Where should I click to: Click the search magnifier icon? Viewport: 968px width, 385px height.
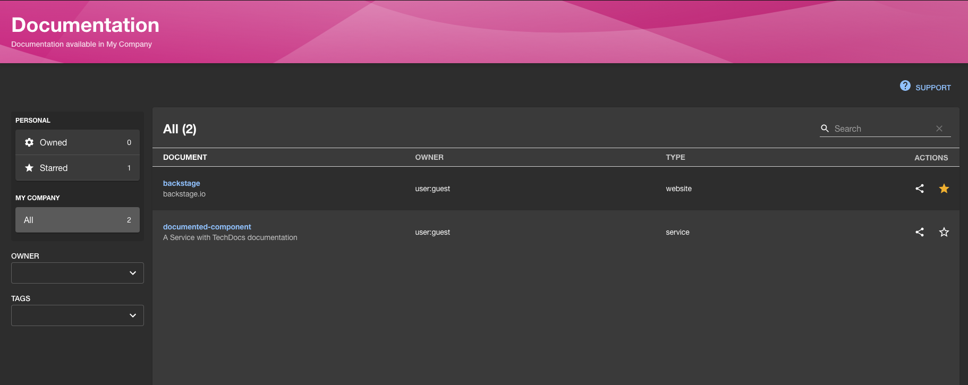click(825, 129)
